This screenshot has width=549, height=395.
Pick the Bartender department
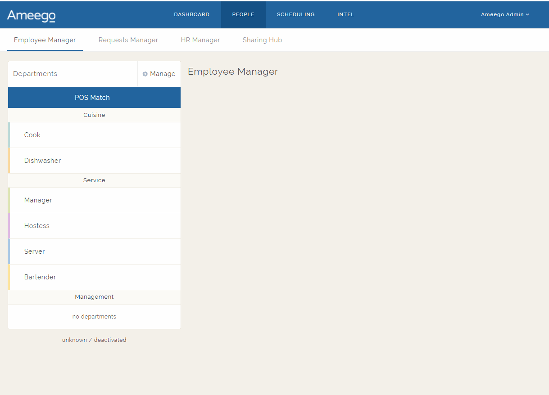tap(40, 277)
